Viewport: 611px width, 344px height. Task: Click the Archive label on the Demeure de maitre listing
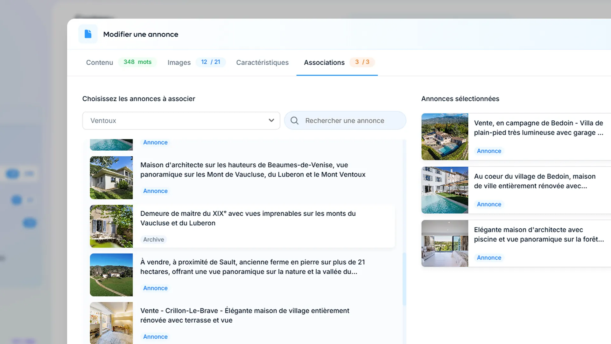153,239
